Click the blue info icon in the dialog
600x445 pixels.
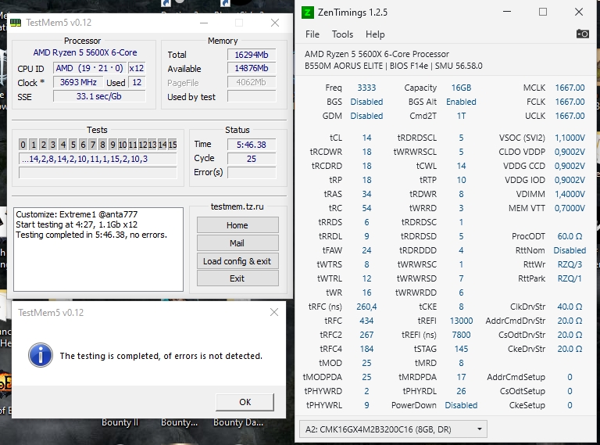click(x=41, y=355)
